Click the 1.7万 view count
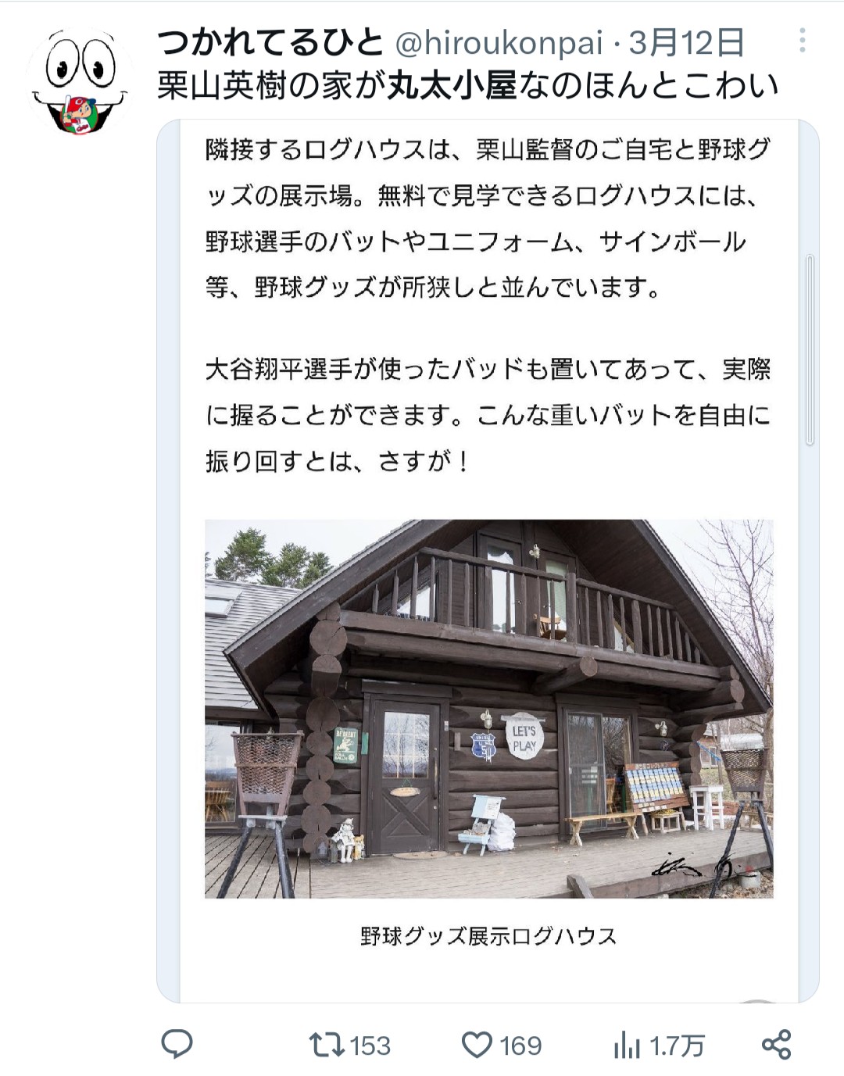844x1076 pixels. click(x=678, y=1046)
